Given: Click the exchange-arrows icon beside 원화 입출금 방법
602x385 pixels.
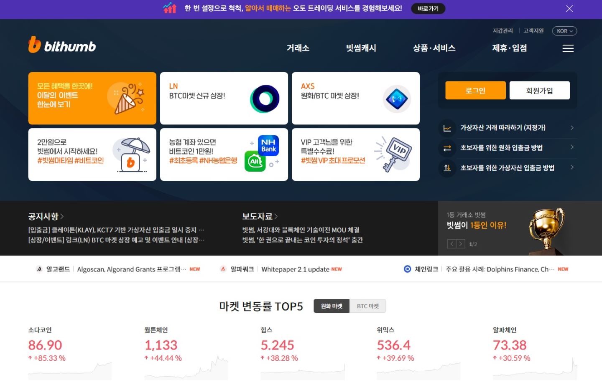Looking at the screenshot, I should pos(447,147).
